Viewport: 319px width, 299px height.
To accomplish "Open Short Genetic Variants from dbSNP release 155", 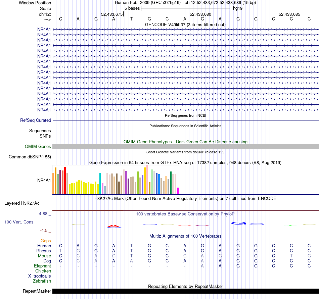I will pyautogui.click(x=185, y=152).
